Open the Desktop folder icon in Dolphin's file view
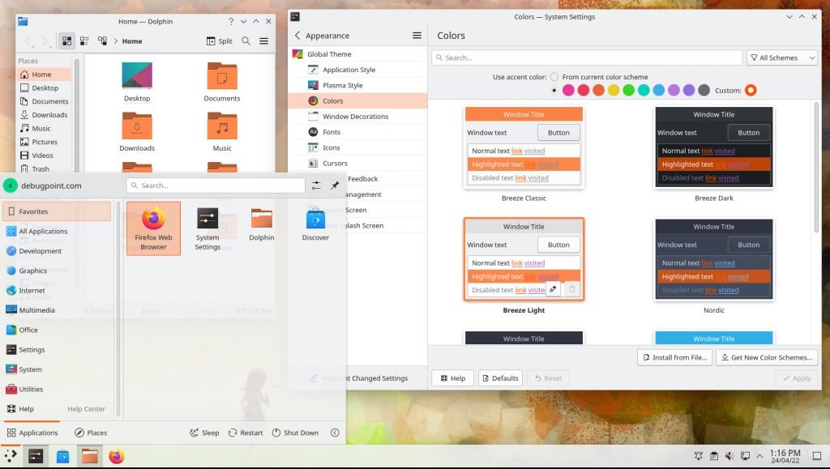Image resolution: width=830 pixels, height=469 pixels. [x=137, y=75]
